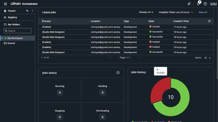The image size is (218, 122).
Task: Click the UiPath Orchestrator logo
Action: click(24, 4)
